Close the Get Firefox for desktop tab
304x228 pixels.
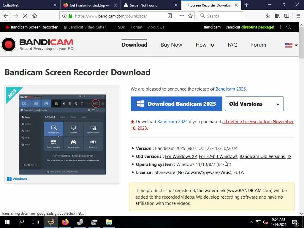point(115,5)
